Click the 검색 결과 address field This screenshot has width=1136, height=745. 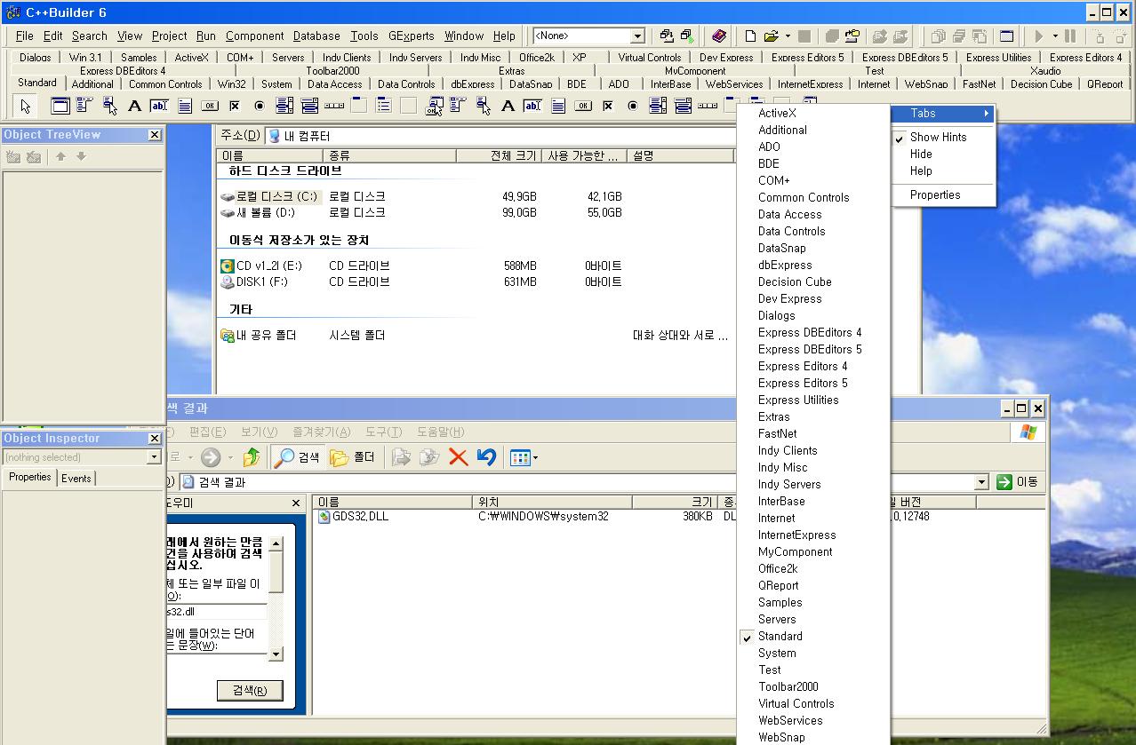point(585,482)
